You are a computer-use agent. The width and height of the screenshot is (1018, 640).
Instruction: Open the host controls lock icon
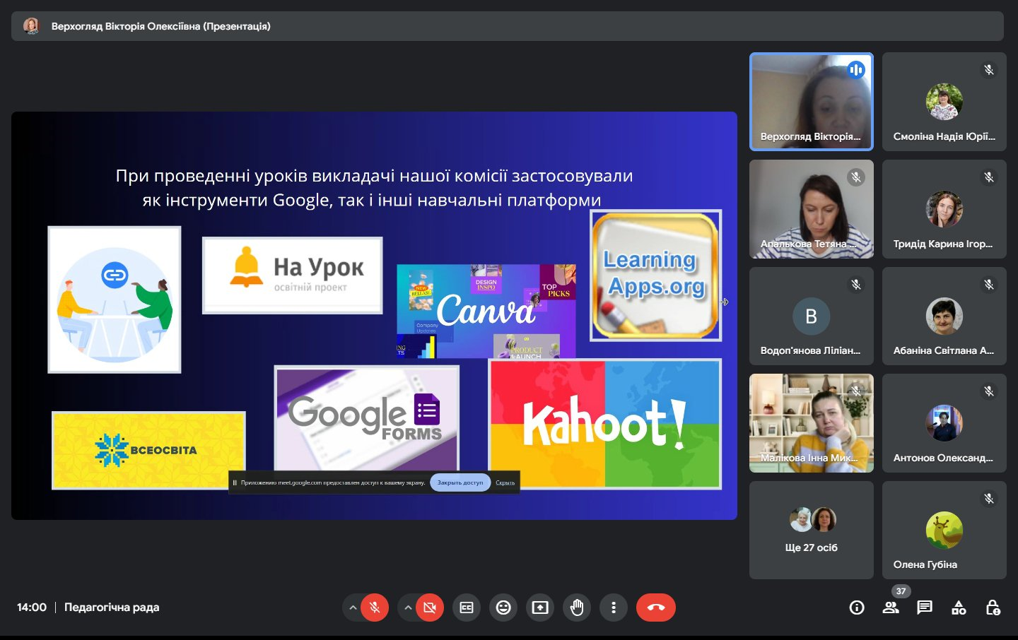[993, 608]
